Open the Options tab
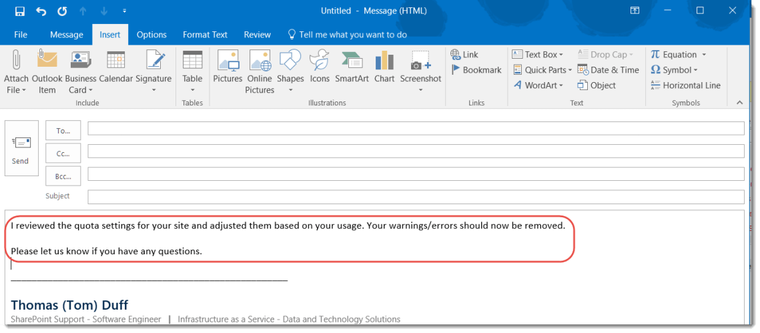This screenshot has height=333, width=760. point(151,35)
